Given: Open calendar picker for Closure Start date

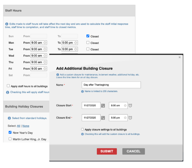Looking at the screenshot, I should pyautogui.click(x=103, y=106).
